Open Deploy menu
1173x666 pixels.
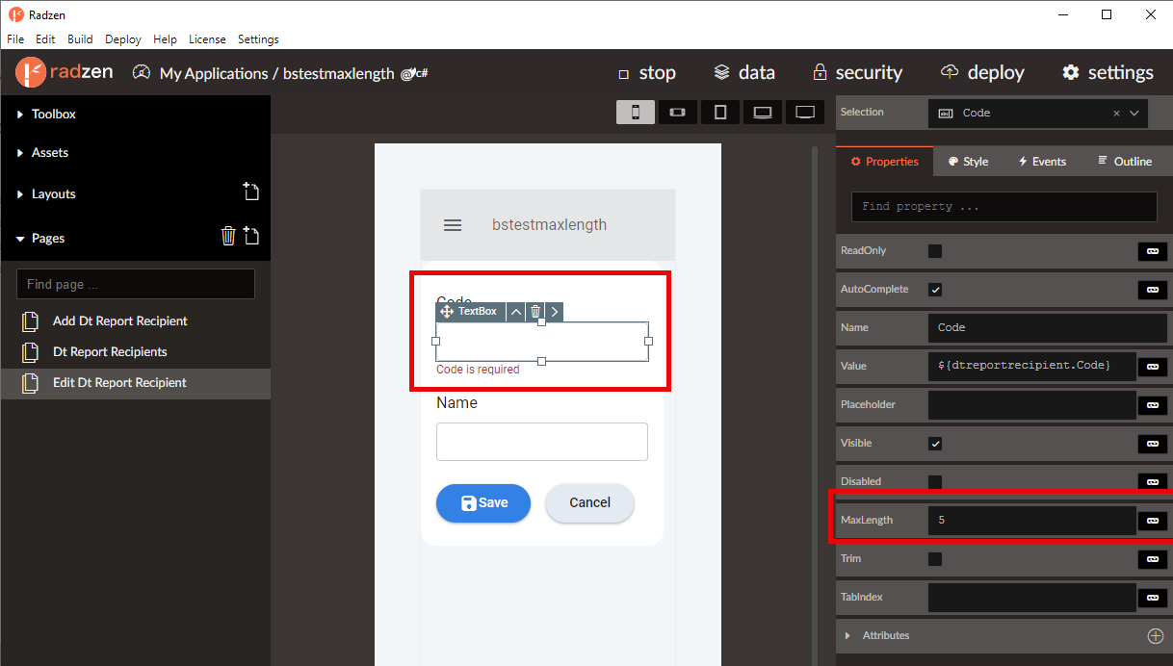coord(123,39)
